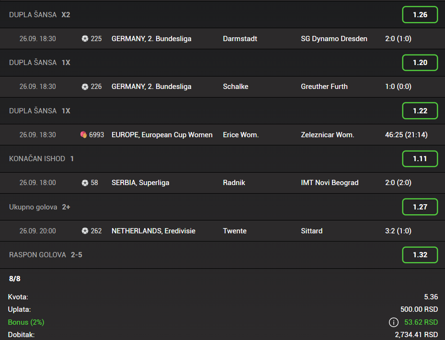
Task: Open the Schalke vs Greuther Furth match
Action: (x=222, y=87)
